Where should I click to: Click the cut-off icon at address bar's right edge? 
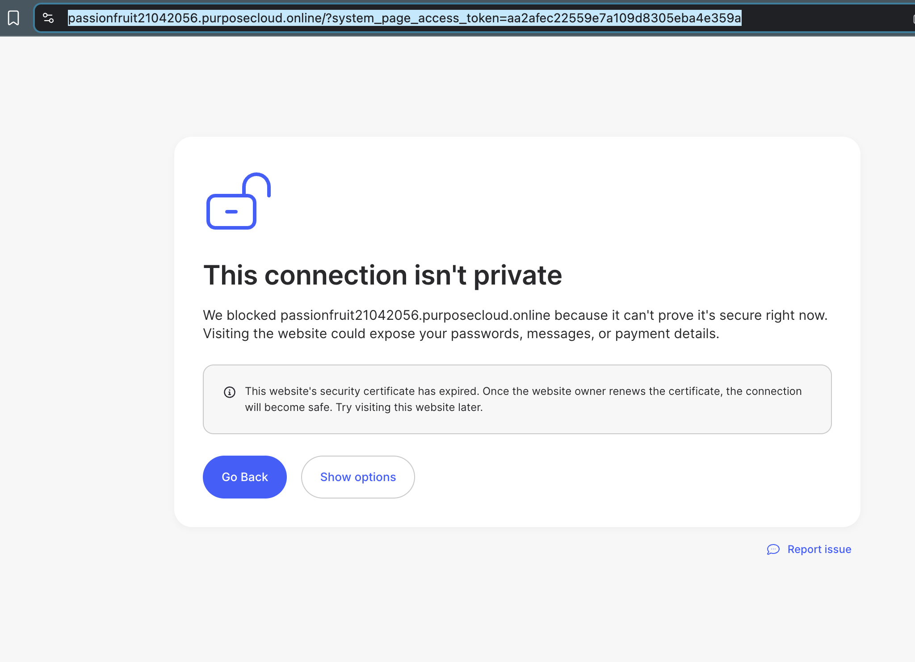pyautogui.click(x=913, y=18)
